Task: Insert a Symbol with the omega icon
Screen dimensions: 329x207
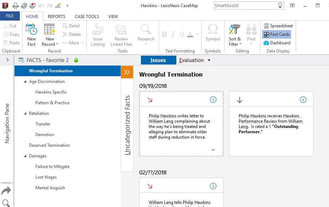Action: 213,32
